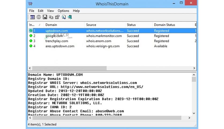Open the File menu
The width and height of the screenshot is (224, 129).
[32, 11]
